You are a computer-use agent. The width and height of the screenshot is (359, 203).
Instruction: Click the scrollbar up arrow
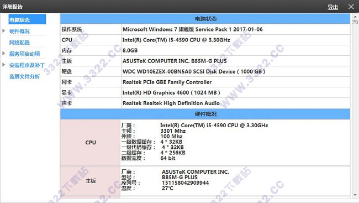[x=355, y=17]
